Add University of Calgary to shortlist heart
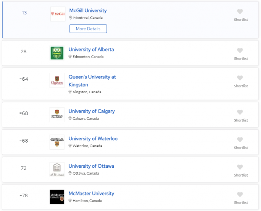The width and height of the screenshot is (261, 211). tap(240, 112)
